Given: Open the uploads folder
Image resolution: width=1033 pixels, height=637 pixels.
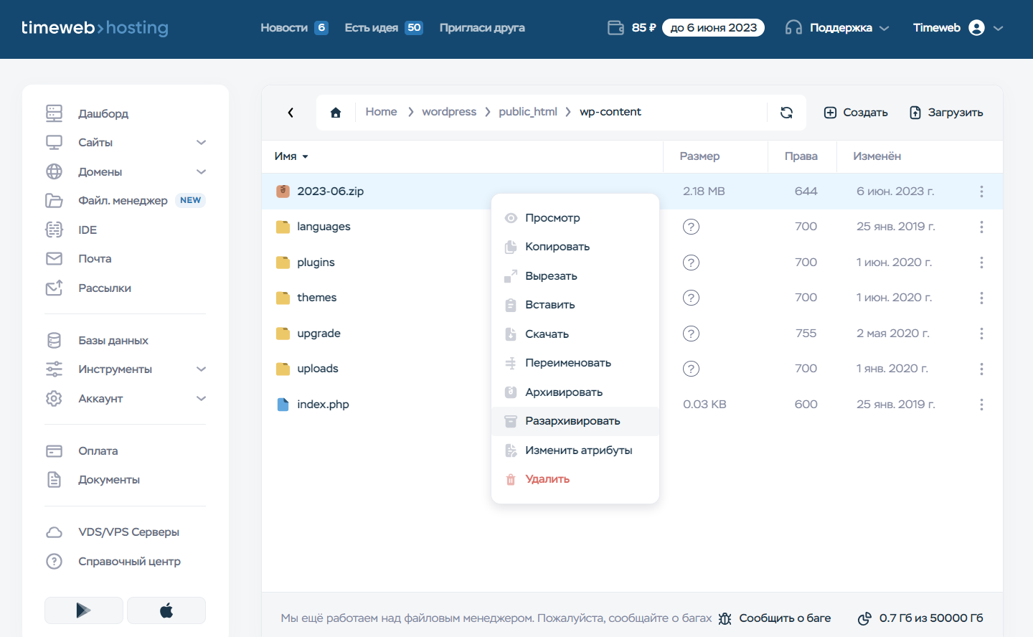Looking at the screenshot, I should (x=317, y=369).
